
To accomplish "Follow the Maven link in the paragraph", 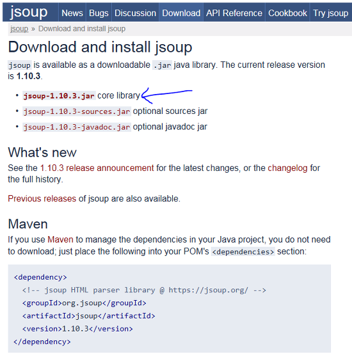I will coord(60,239).
